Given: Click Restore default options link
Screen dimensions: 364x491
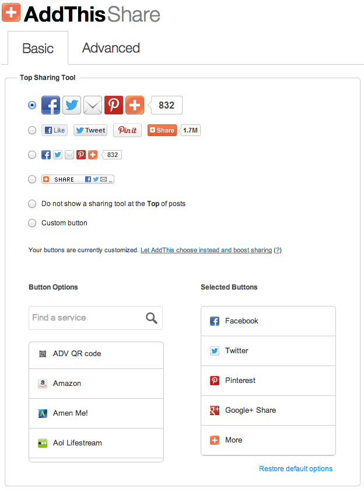Looking at the screenshot, I should point(296,468).
